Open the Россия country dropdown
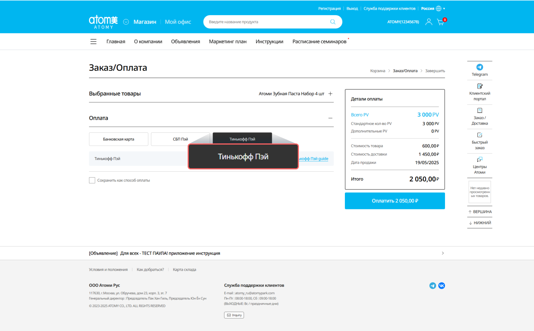The height and width of the screenshot is (331, 534). [433, 9]
